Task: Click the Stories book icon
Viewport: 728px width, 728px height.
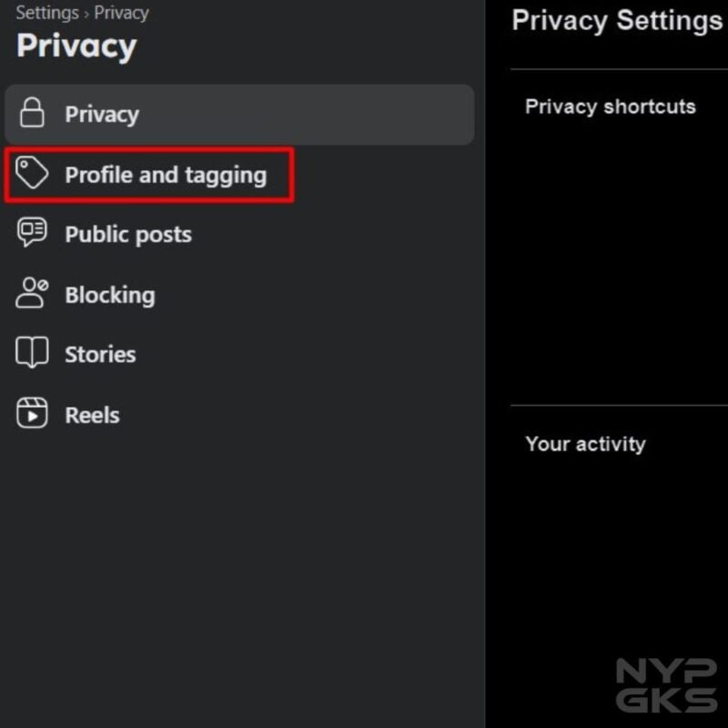Action: coord(33,353)
